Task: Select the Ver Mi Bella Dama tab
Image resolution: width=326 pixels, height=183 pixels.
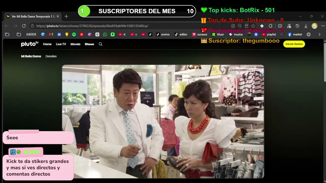Action: 33,17
